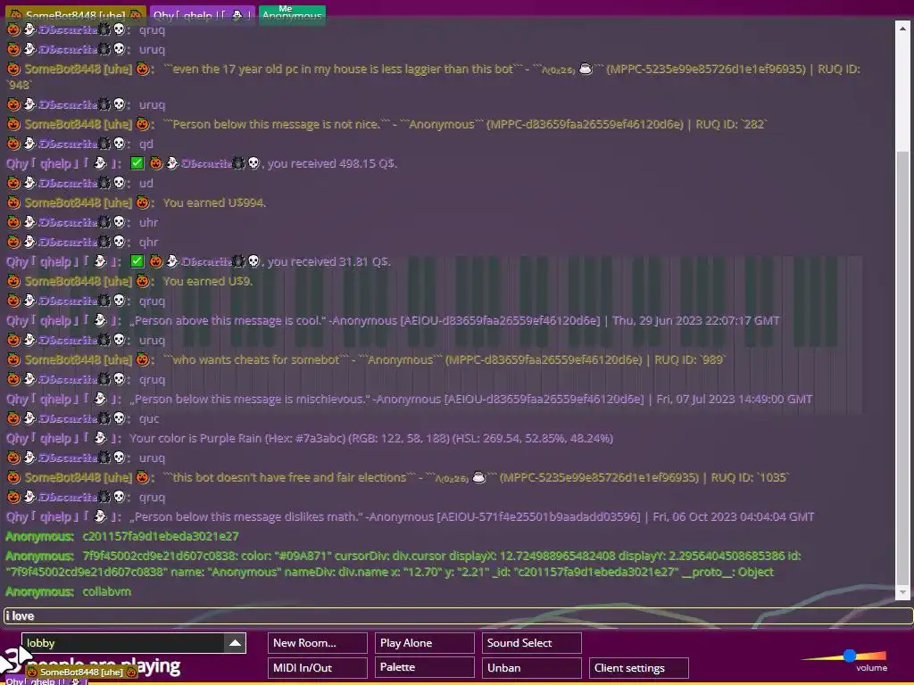Click the 'Person below this message is mischievous' quote
The image size is (914, 685).
[x=470, y=399]
